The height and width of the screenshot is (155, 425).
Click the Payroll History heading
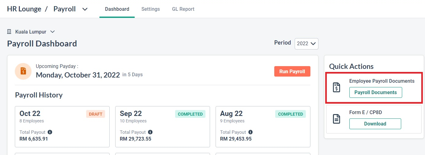pos(39,95)
